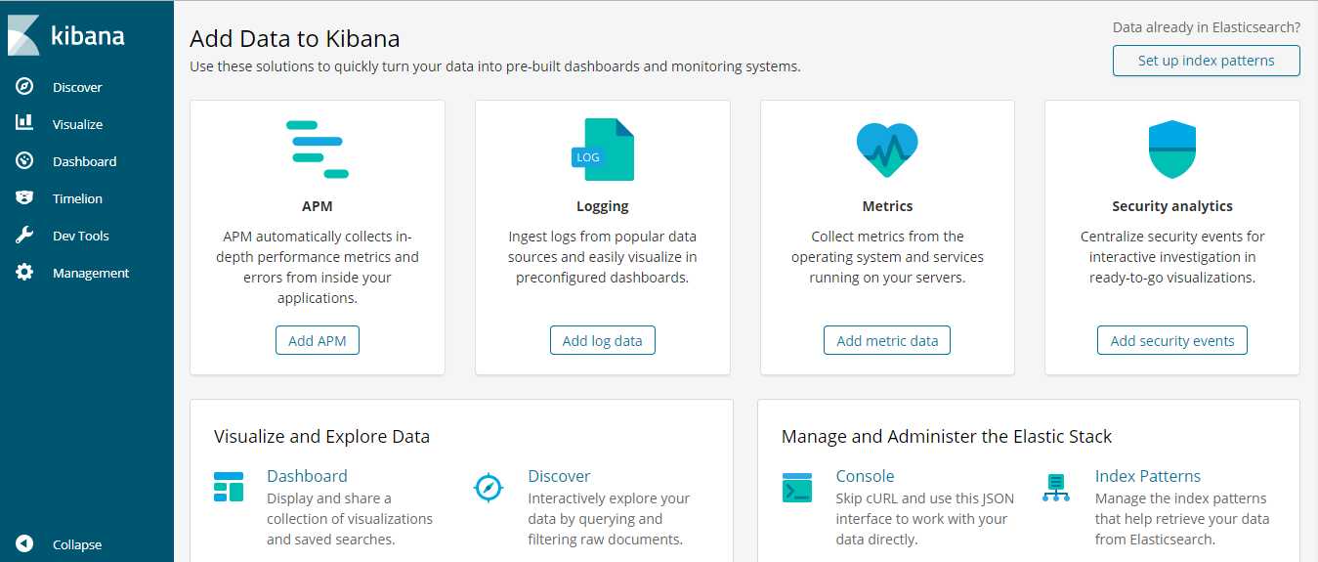Click the Kibana logo icon
Image resolution: width=1318 pixels, height=562 pixels.
23,35
